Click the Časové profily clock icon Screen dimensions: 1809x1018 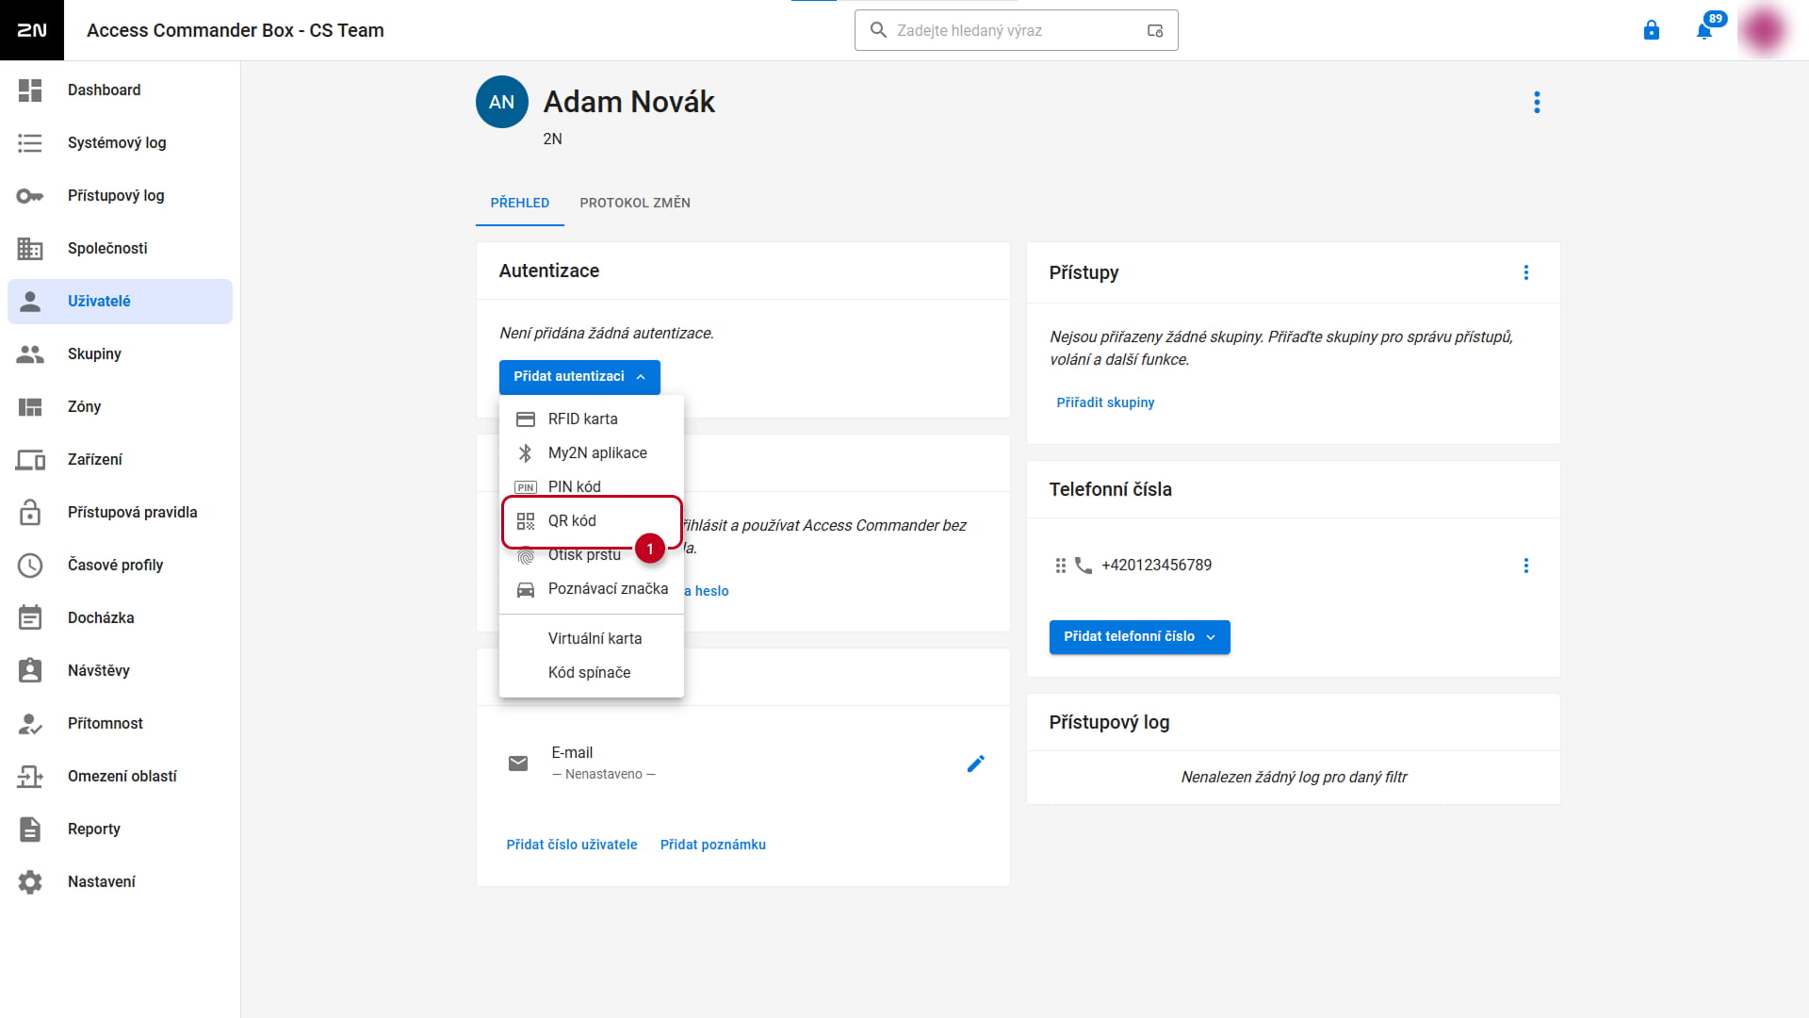[30, 566]
